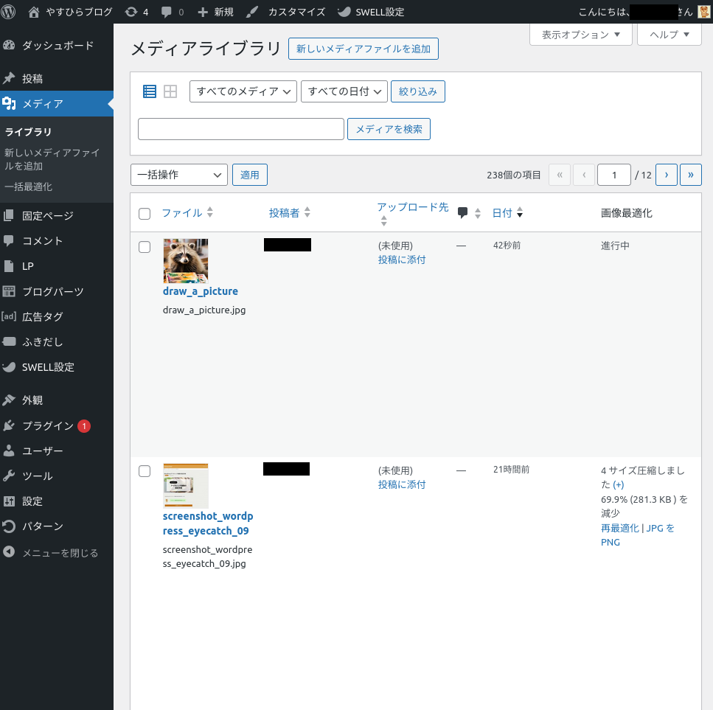This screenshot has height=710, width=713.
Task: Click the user avatar in top right
Action: 704,12
